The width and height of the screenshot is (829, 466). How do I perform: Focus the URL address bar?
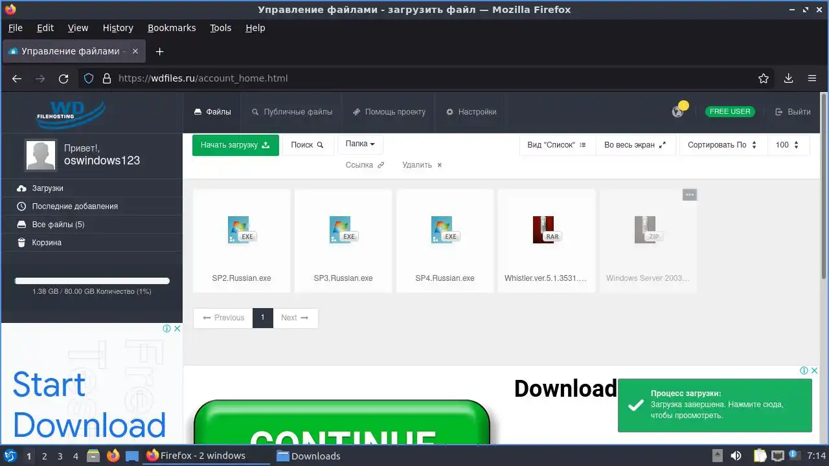point(427,78)
